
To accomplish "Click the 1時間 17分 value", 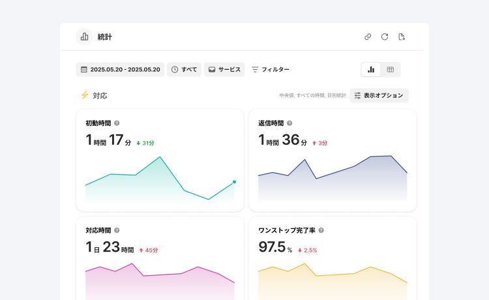I will 108,140.
